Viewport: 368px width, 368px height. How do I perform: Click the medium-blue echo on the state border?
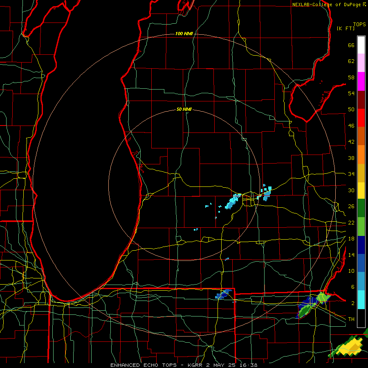tap(223, 294)
